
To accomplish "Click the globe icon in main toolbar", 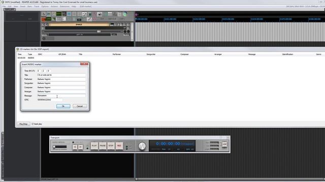I will (125, 14).
